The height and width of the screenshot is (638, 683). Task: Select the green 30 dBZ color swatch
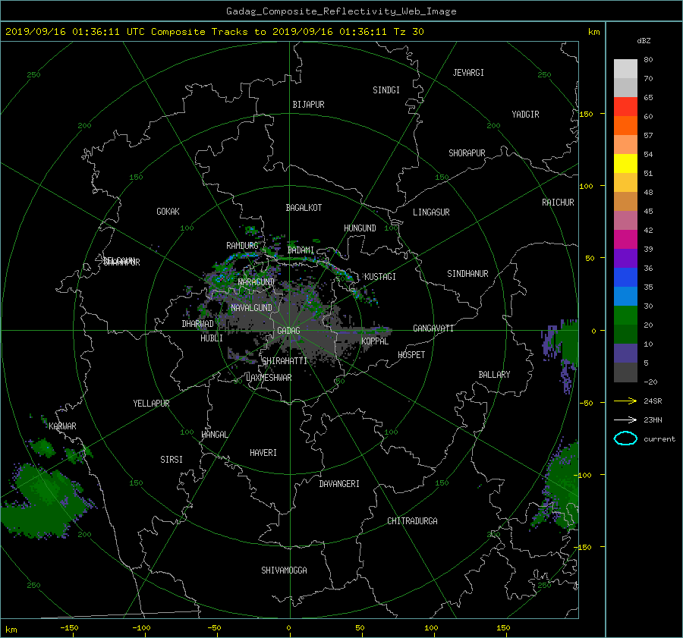625,316
